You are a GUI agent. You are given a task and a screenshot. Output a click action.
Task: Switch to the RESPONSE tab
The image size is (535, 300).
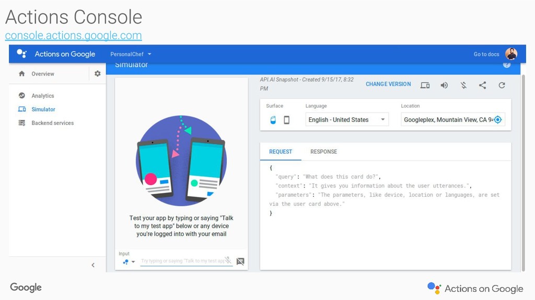[x=323, y=152]
